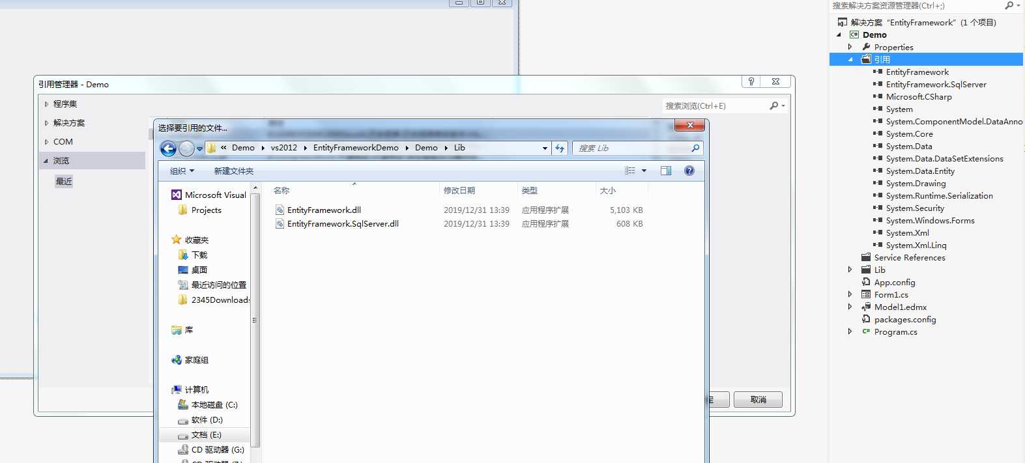Click vs2012 in the address path

(x=284, y=148)
